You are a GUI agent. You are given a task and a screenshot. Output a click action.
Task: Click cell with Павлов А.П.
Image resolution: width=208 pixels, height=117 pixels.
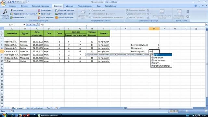pyautogui.click(x=12, y=42)
